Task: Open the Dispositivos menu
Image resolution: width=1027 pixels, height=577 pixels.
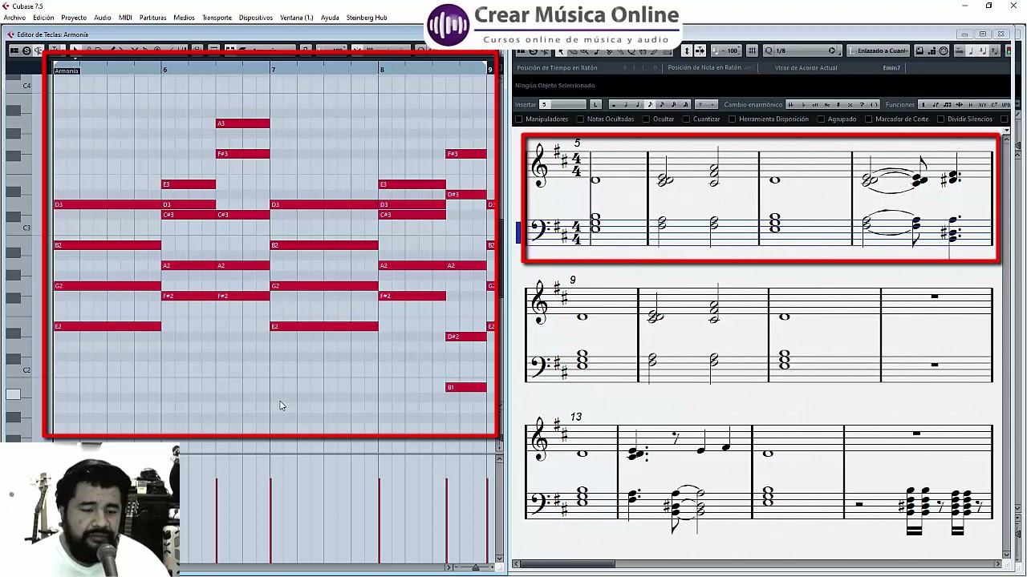Action: [x=256, y=18]
